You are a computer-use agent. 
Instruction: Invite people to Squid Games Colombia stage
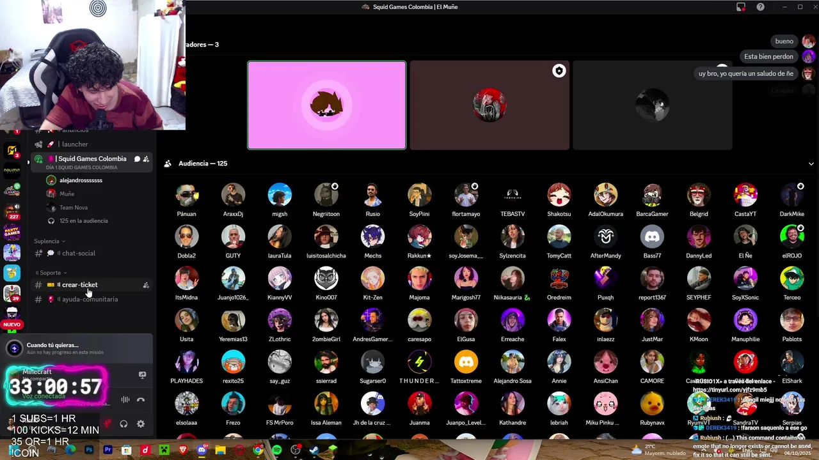(x=146, y=159)
